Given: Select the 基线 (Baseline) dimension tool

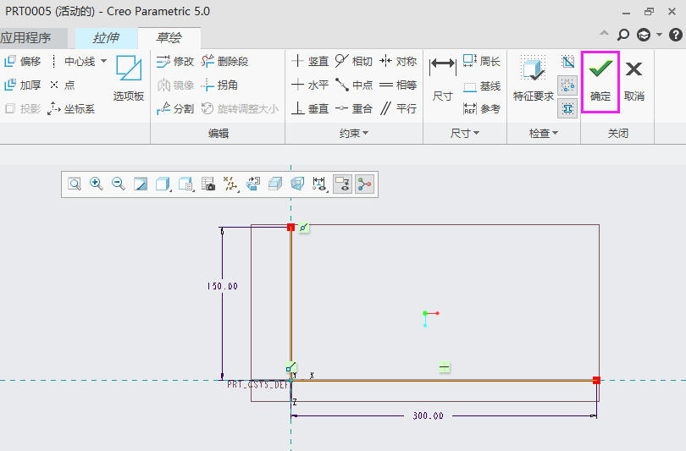Looking at the screenshot, I should pyautogui.click(x=482, y=86).
